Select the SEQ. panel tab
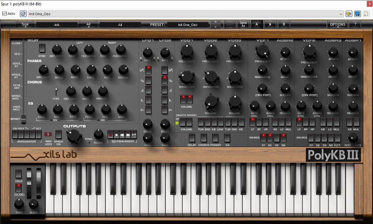Screen dimensions: 373x224 17,54
